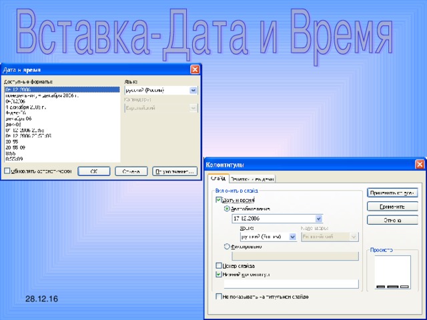Open Календарь dropdown in Колонтитулы dialog

pos(354,237)
